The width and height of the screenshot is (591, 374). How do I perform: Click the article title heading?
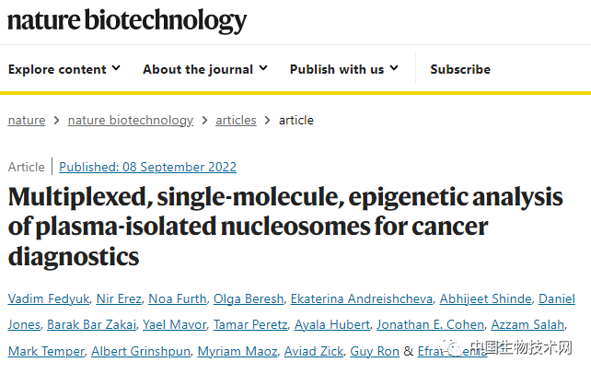click(x=249, y=226)
